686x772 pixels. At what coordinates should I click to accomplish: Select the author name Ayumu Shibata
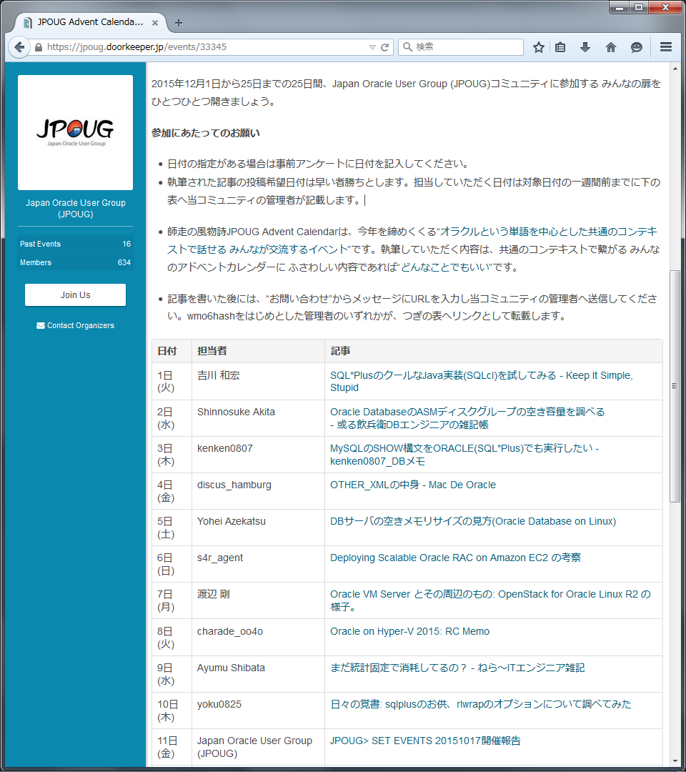pyautogui.click(x=232, y=668)
